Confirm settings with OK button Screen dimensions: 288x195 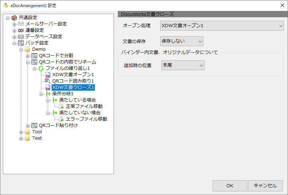point(230,186)
